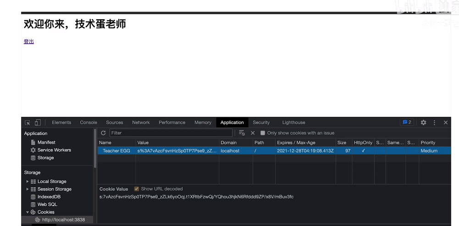
Task: Expand the Session Storage tree node
Action: [x=28, y=189]
